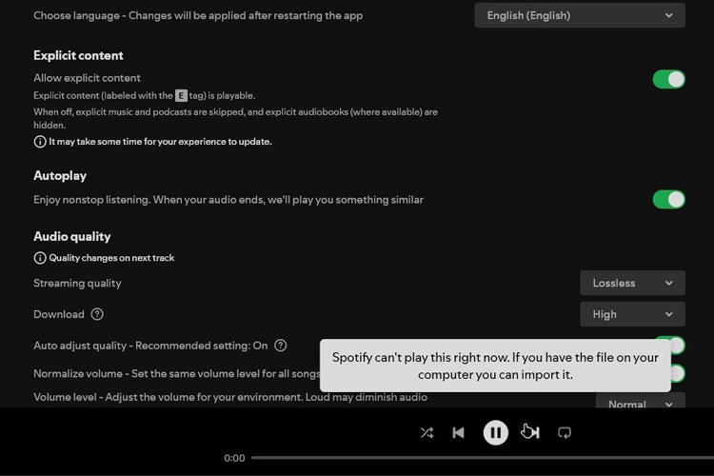This screenshot has width=714, height=476.
Task: Click the E explicit tag icon
Action: click(x=181, y=95)
